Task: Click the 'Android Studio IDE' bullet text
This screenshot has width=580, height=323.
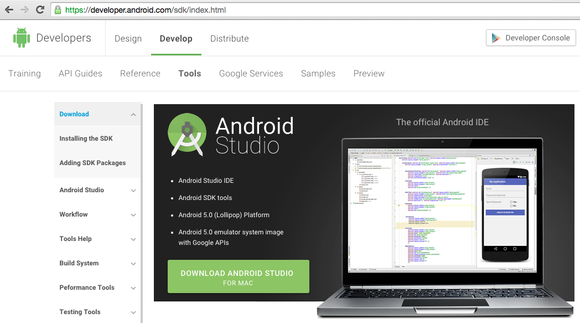Action: point(206,181)
